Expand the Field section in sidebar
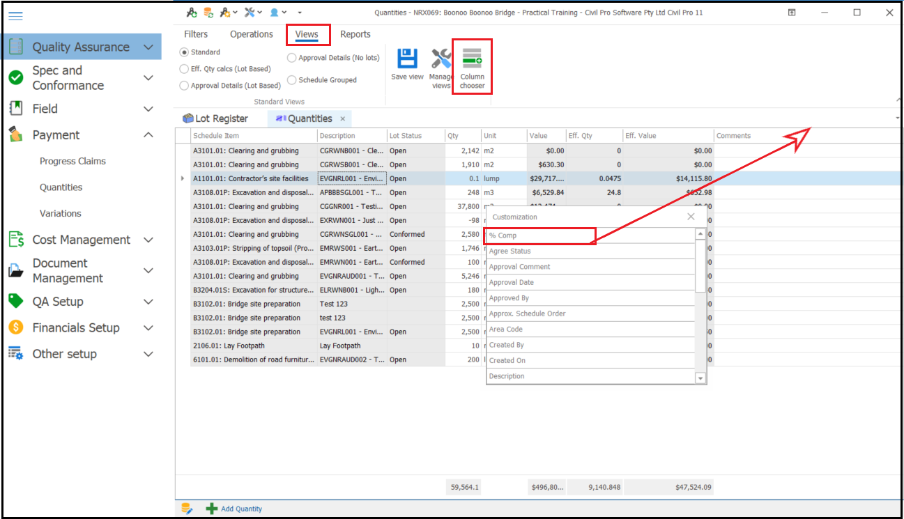 [148, 109]
